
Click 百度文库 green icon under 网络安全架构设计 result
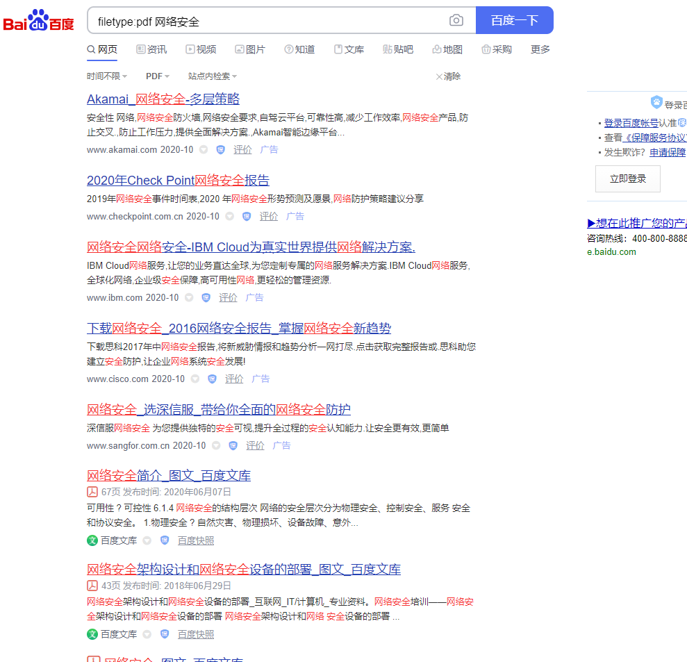coord(92,634)
